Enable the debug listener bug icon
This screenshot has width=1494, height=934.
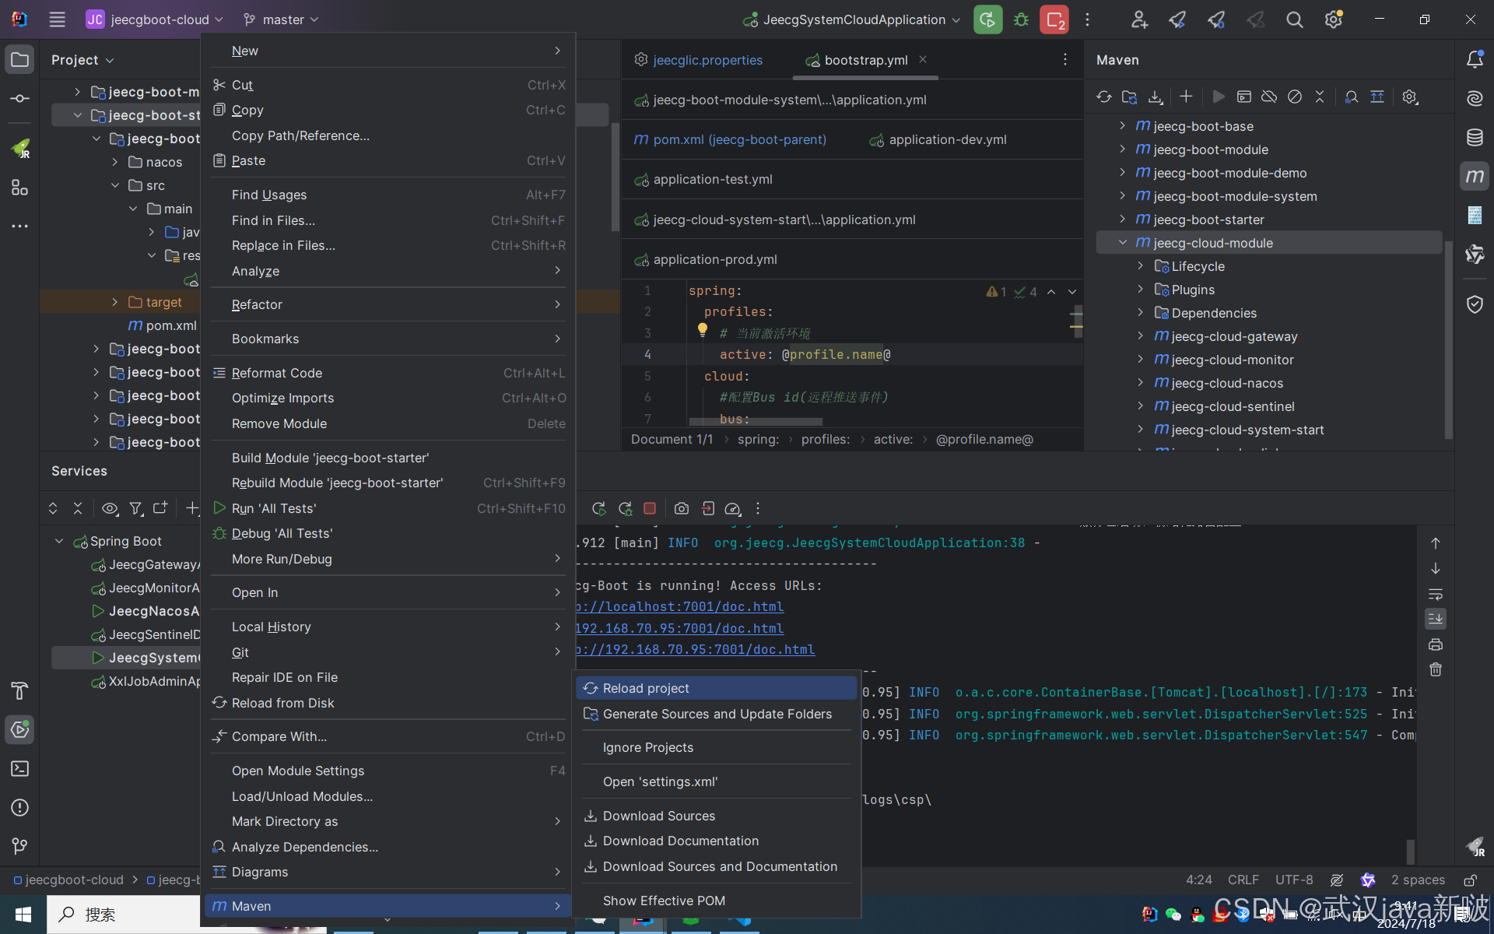(1021, 19)
